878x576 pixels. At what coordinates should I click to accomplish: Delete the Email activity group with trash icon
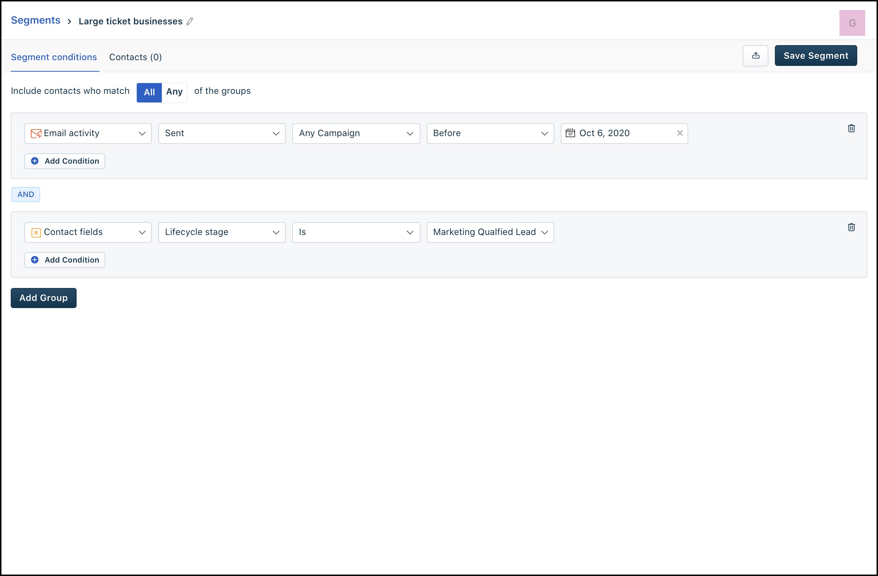(851, 128)
